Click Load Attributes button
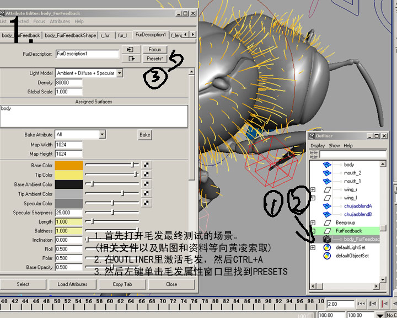The height and width of the screenshot is (318, 397). coord(72,284)
